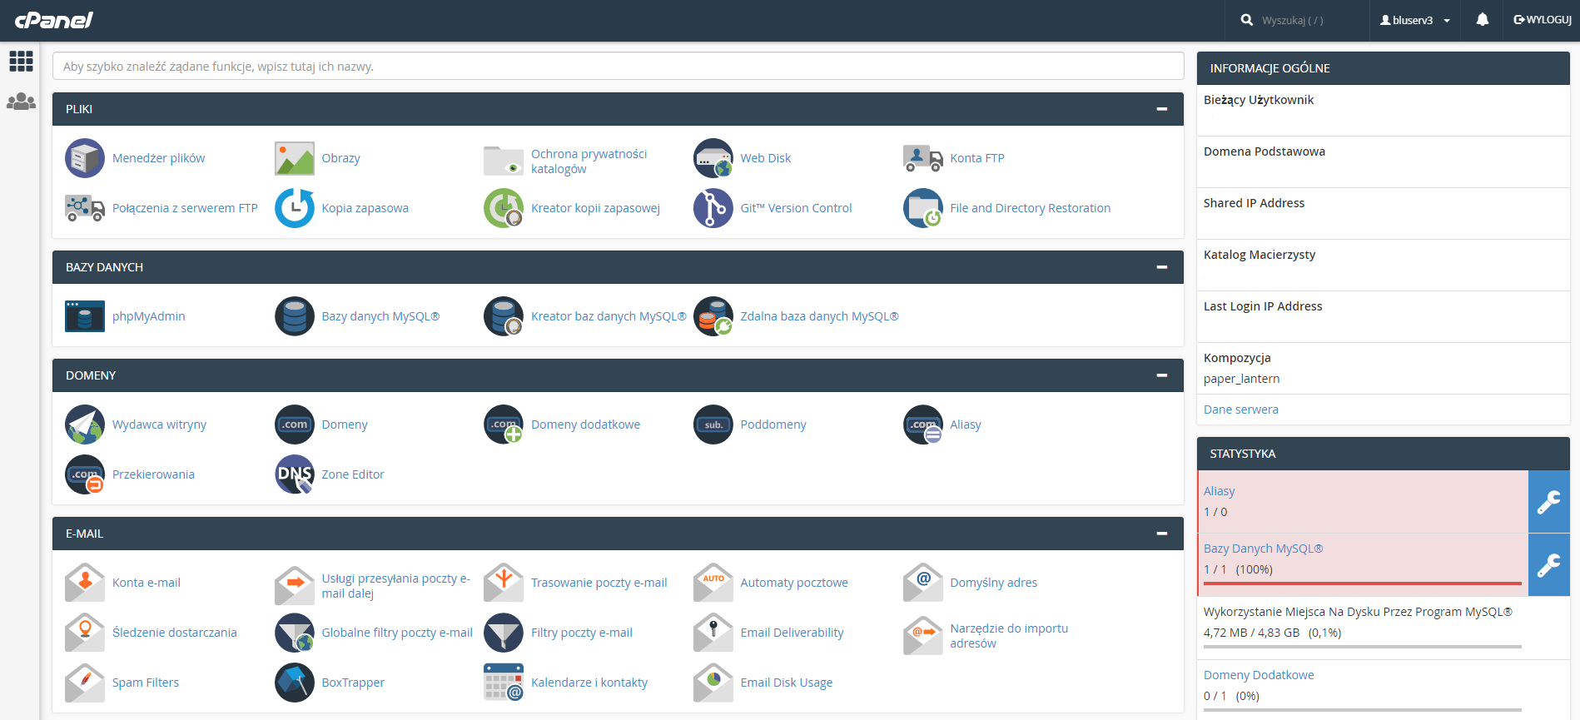
Task: Open File and Directory Restoration link
Action: point(1030,208)
